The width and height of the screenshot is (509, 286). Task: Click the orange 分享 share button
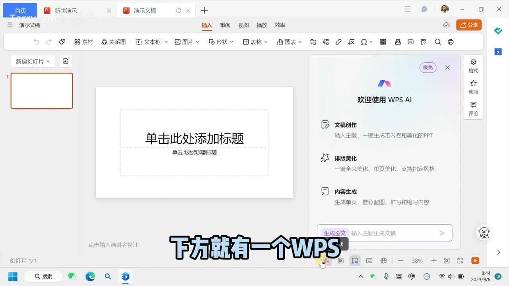pyautogui.click(x=469, y=25)
